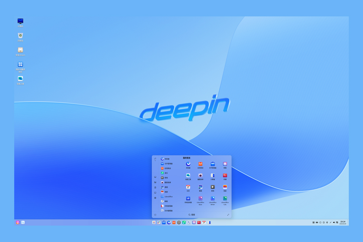Screen dimensions: 363x242
Task: Launch terminal from the taskbar
Action: (x=199, y=222)
